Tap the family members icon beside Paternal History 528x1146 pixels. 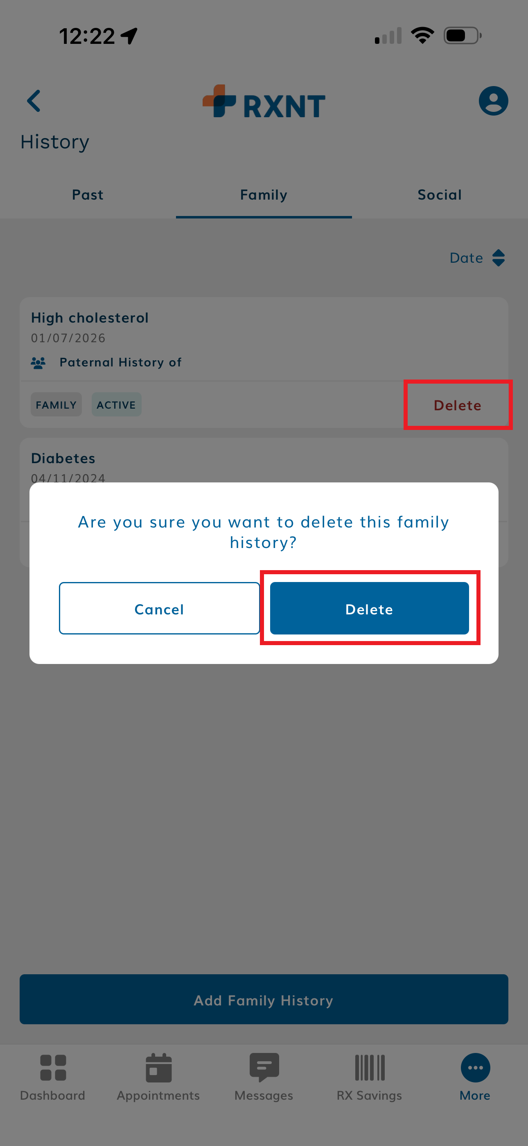pos(38,363)
